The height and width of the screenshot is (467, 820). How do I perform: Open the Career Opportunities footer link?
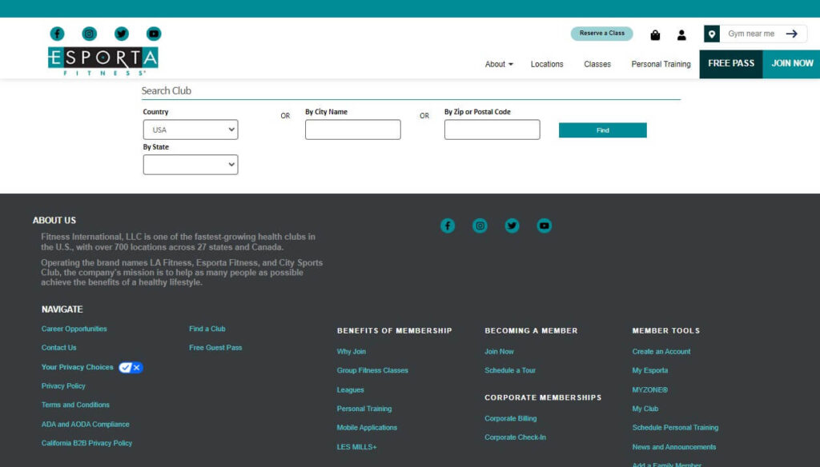pos(74,329)
